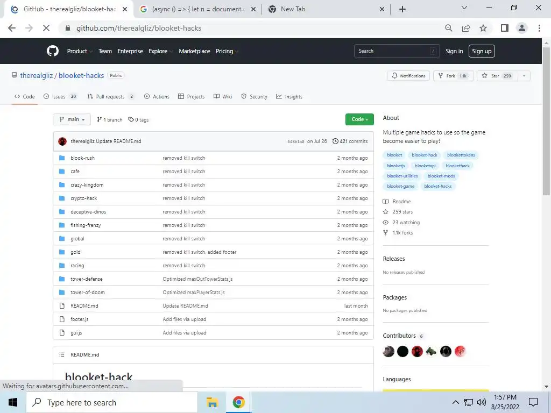Stop page loading with X button
This screenshot has width=551, height=413.
click(x=46, y=28)
